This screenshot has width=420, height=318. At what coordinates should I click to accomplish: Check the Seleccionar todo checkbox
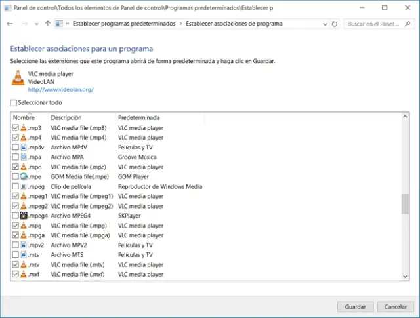[x=14, y=103]
